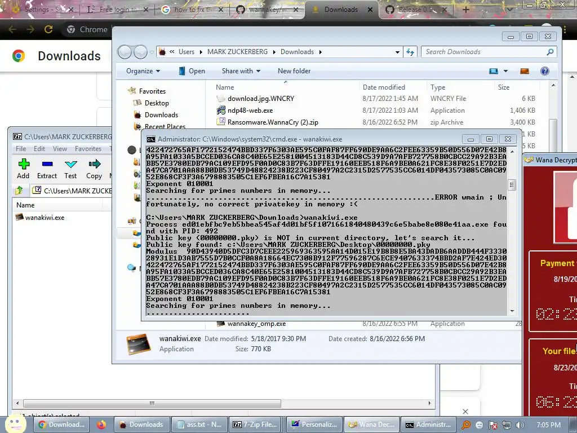Click the cmd window title bar icon
The width and height of the screenshot is (577, 433).
(x=151, y=139)
